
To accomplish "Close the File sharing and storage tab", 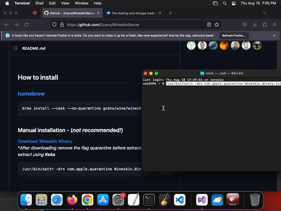I will (x=160, y=13).
